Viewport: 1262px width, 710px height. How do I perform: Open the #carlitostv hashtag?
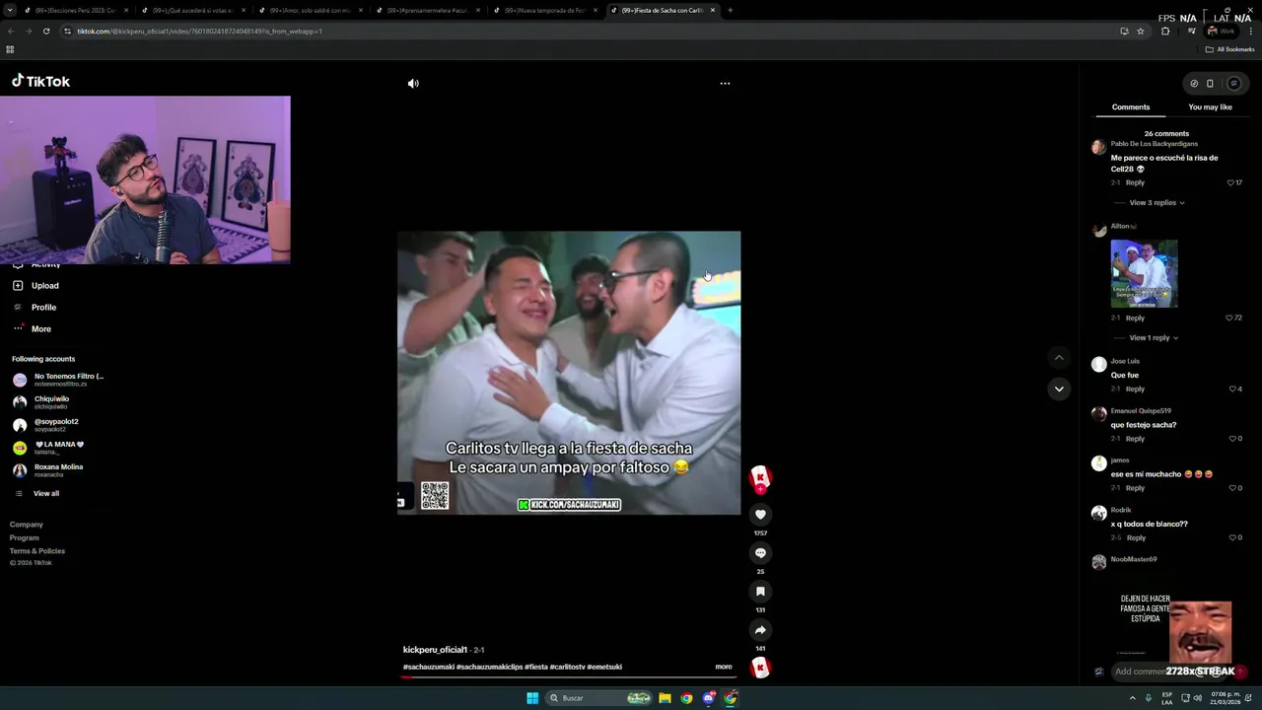click(x=567, y=667)
